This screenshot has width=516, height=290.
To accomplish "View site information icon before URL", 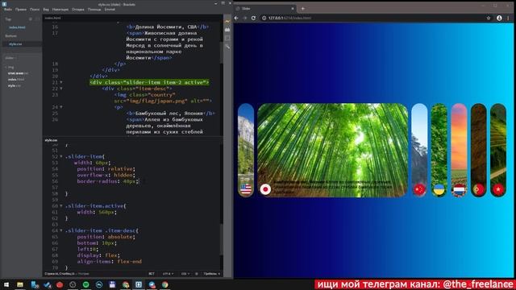I will [264, 18].
